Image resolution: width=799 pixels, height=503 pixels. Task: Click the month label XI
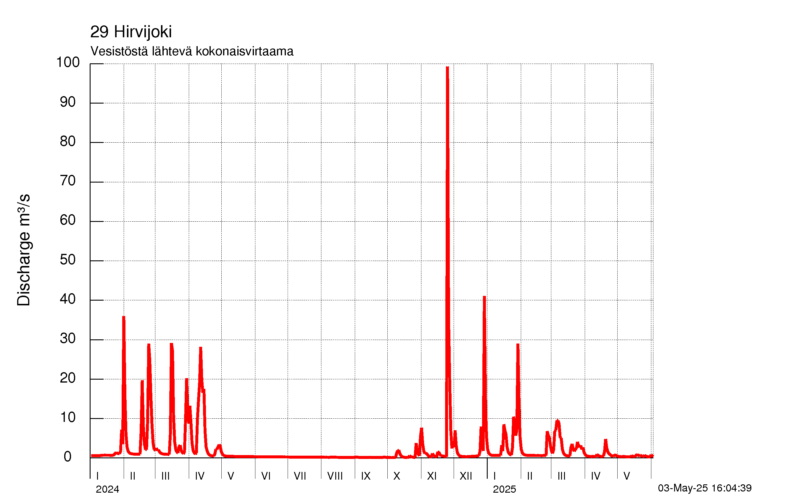pos(432,476)
